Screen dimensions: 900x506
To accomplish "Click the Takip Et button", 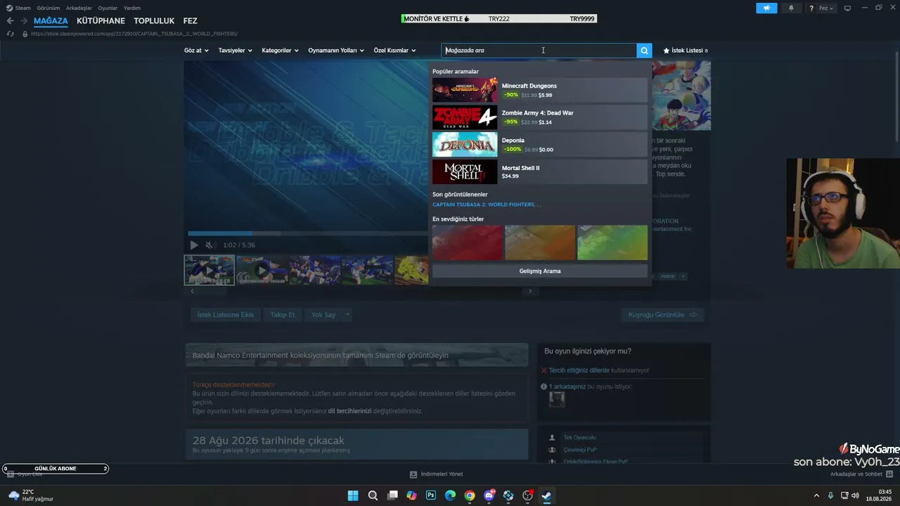I will tap(283, 315).
